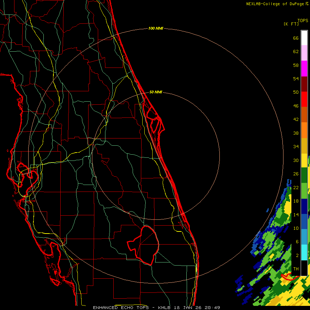
Task: Pick the gold legend swatch near 34
Action: coord(304,146)
